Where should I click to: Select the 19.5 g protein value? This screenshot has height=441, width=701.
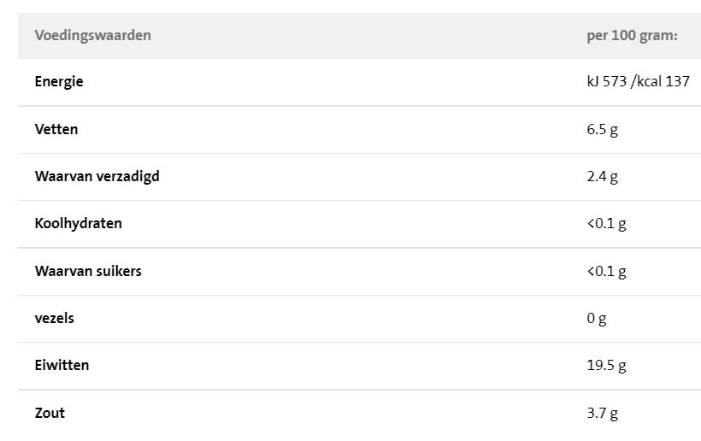(x=606, y=366)
